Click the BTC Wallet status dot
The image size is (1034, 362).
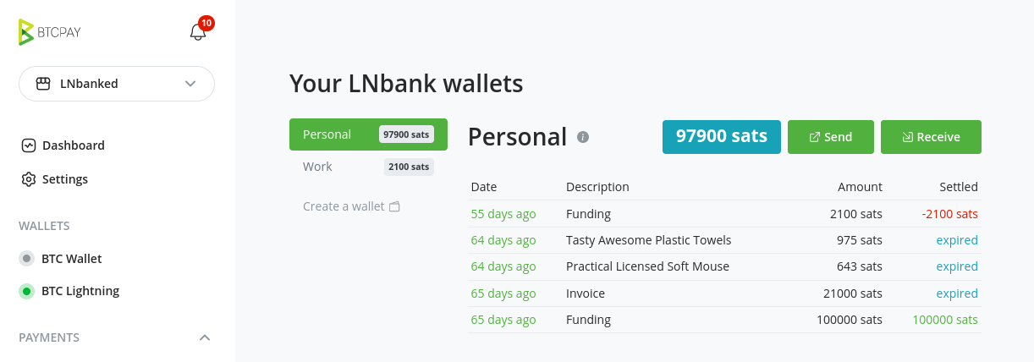[x=27, y=259]
